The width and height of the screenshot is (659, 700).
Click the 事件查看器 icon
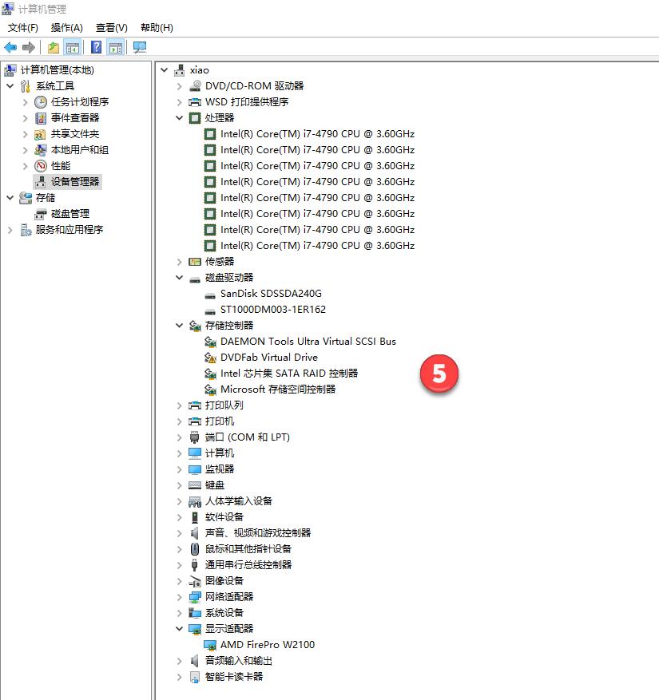(x=41, y=118)
